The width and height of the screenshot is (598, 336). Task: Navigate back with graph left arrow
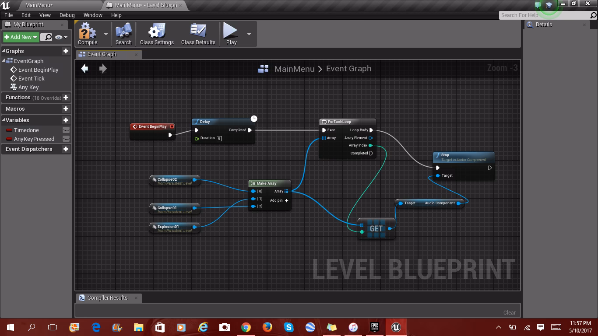(x=84, y=69)
